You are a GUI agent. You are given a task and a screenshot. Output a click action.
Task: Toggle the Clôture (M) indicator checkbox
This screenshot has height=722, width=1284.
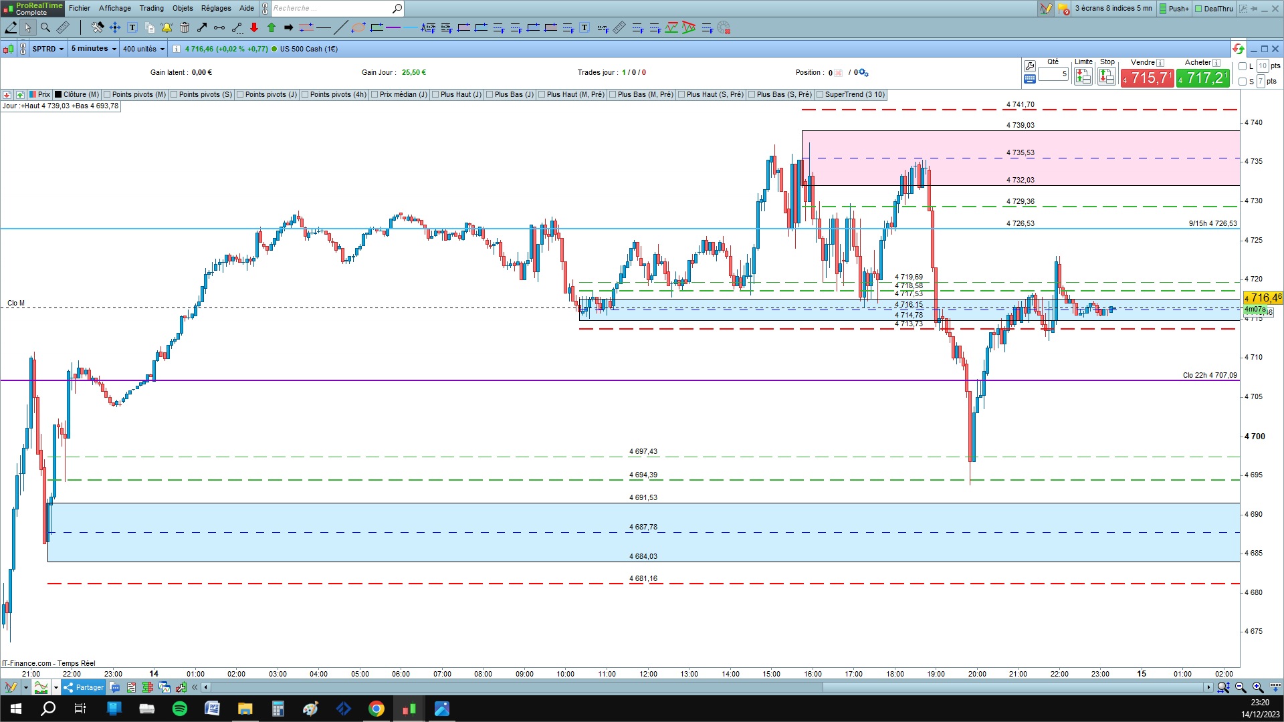(x=59, y=95)
